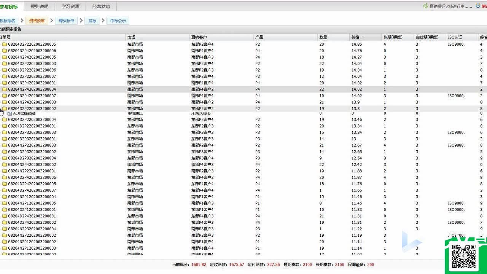487x274 pixels.
Task: Sort by the 数量 column header
Action: (x=323, y=37)
